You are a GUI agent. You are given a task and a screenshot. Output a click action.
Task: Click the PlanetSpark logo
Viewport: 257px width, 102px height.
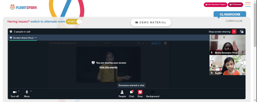[23, 7]
